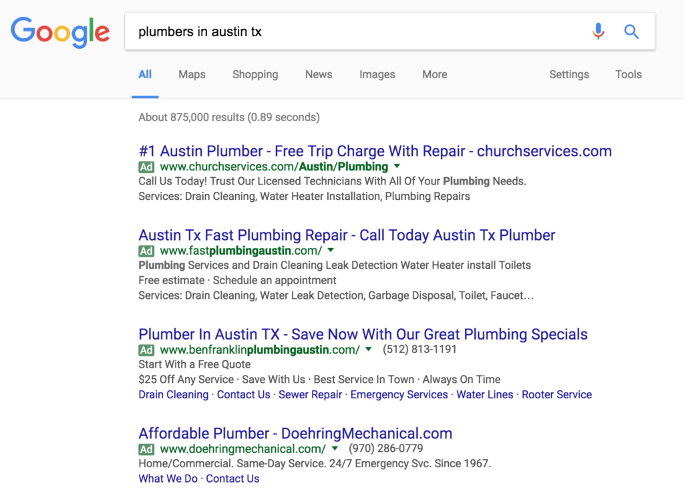
Task: Open the Water Lines sitelink
Action: click(485, 395)
